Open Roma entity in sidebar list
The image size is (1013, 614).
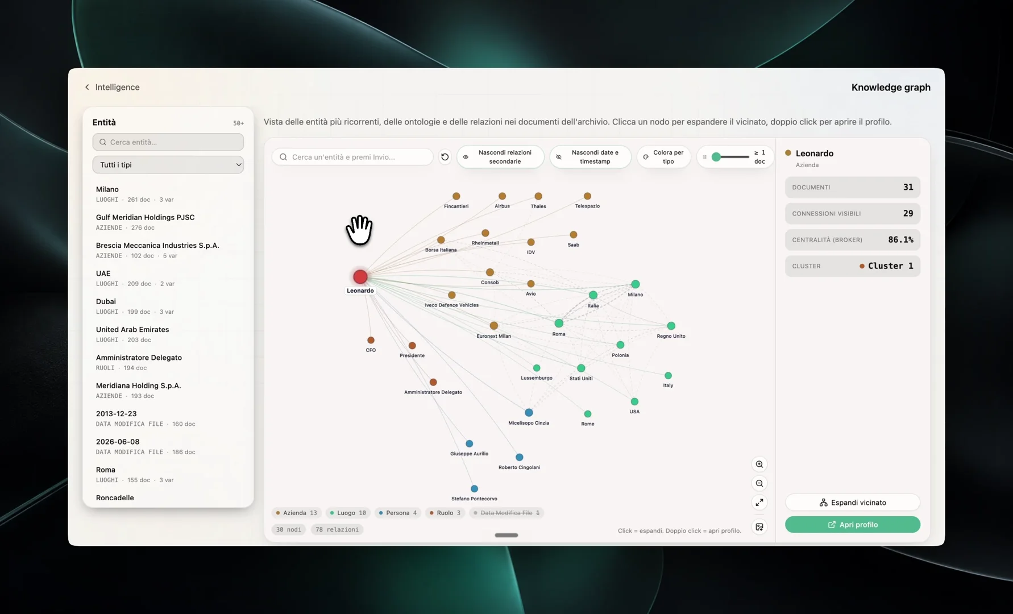coord(168,474)
